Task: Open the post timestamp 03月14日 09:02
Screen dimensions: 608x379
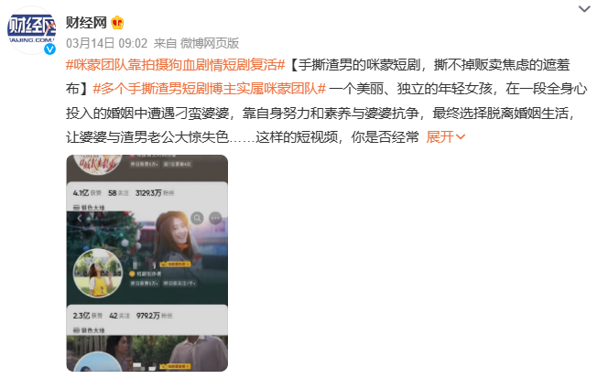Action: 106,43
